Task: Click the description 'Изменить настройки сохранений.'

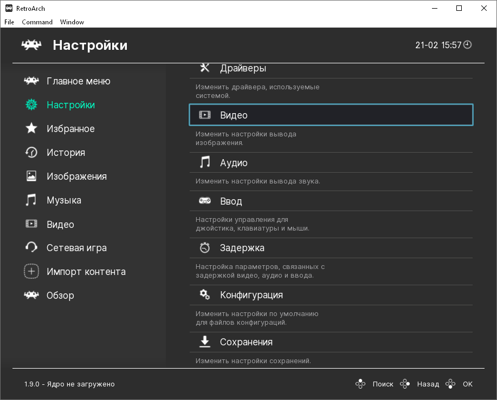Action: pyautogui.click(x=253, y=361)
